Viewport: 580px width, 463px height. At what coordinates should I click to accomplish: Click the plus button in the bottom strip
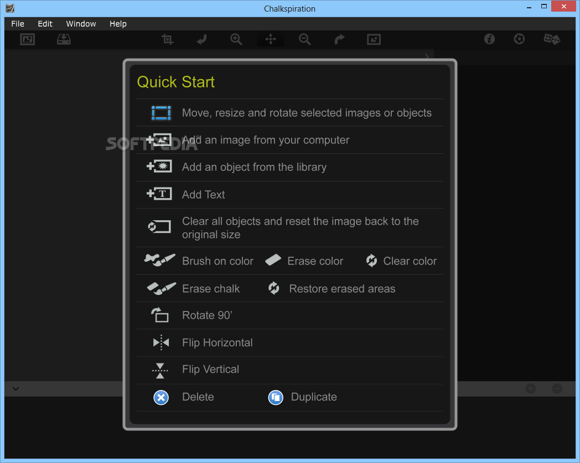pos(530,388)
